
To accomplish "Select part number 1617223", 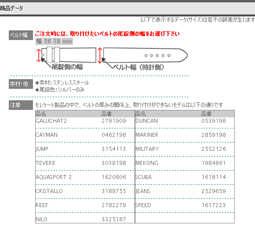I will click(x=214, y=205).
